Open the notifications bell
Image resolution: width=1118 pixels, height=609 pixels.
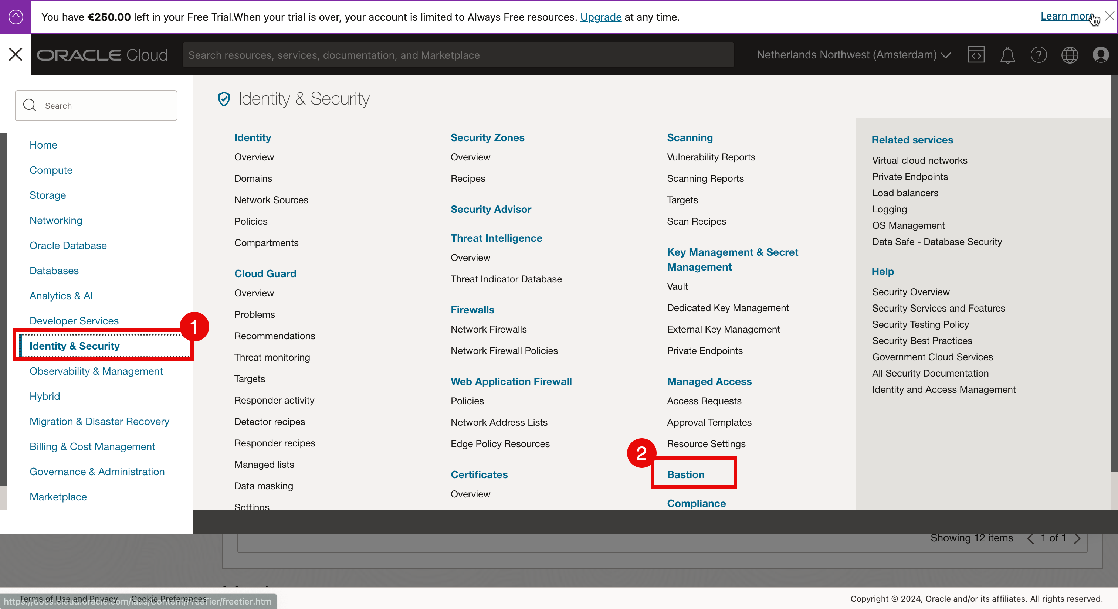pos(1007,55)
